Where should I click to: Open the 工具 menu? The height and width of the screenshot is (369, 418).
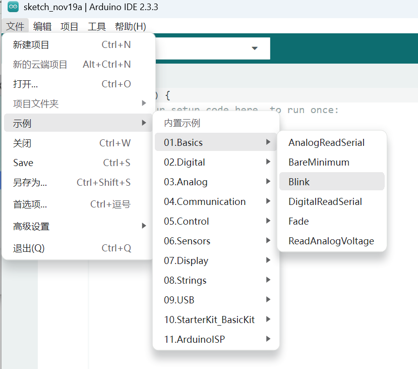(97, 26)
